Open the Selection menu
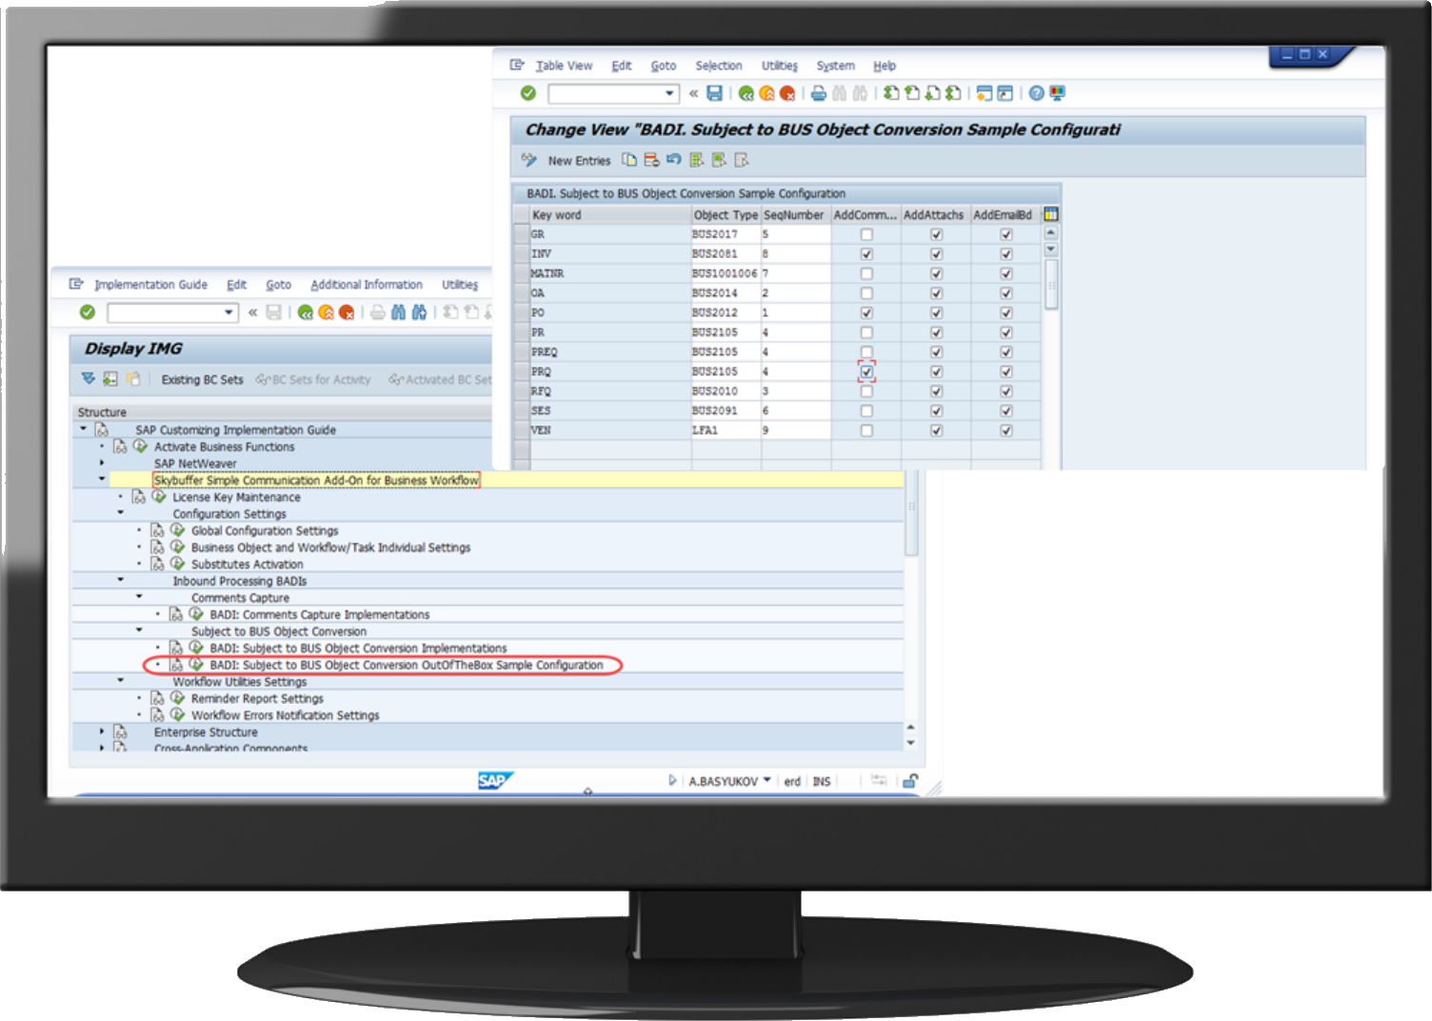1432x1021 pixels. pos(719,66)
